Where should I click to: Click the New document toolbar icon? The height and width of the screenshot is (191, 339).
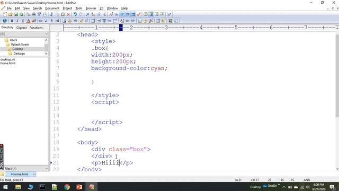pos(5,14)
